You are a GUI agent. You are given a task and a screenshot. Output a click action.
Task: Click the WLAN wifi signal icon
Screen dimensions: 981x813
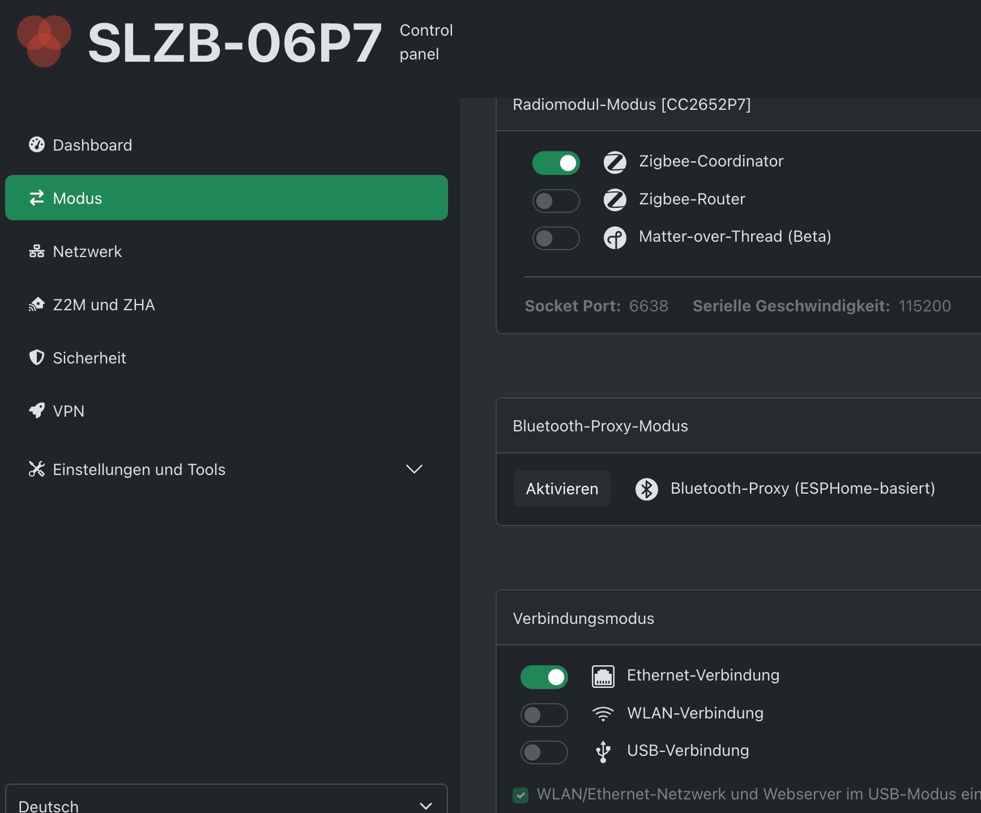(x=603, y=714)
